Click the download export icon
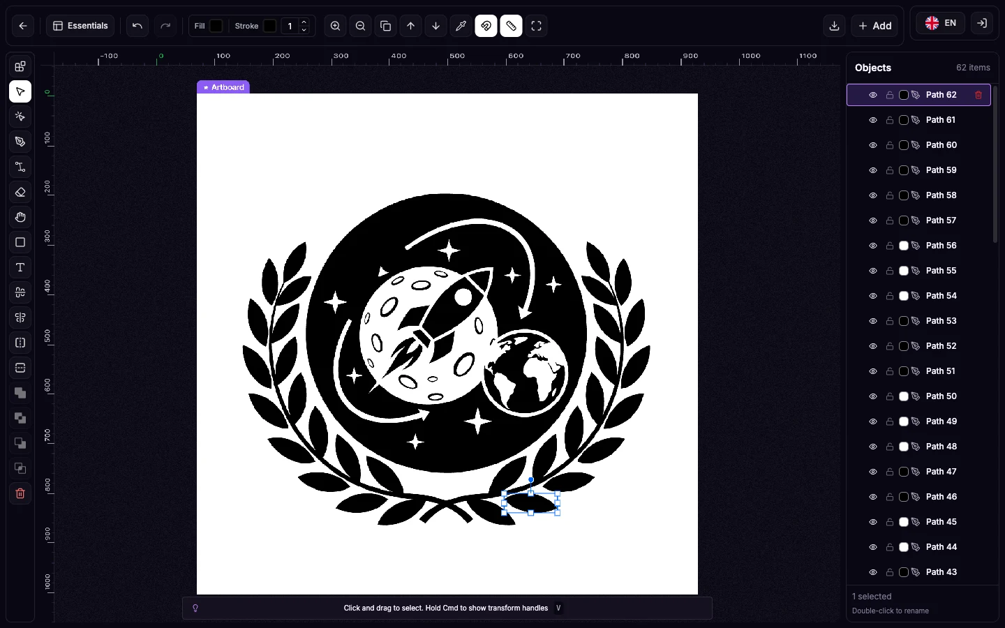Viewport: 1005px width, 628px height. (834, 26)
